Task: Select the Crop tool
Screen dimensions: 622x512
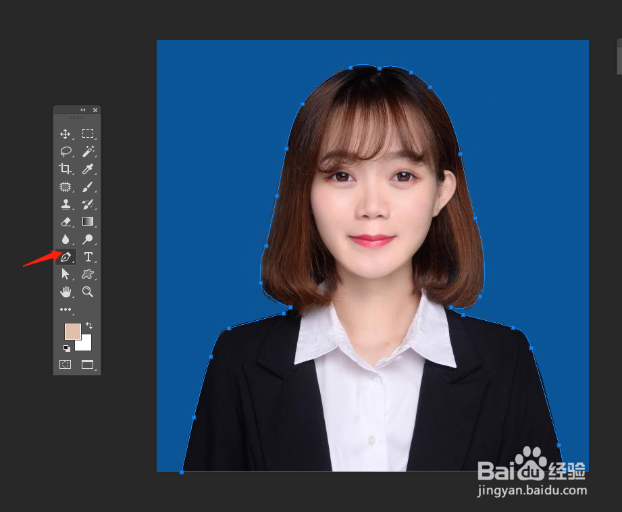Action: pyautogui.click(x=65, y=169)
